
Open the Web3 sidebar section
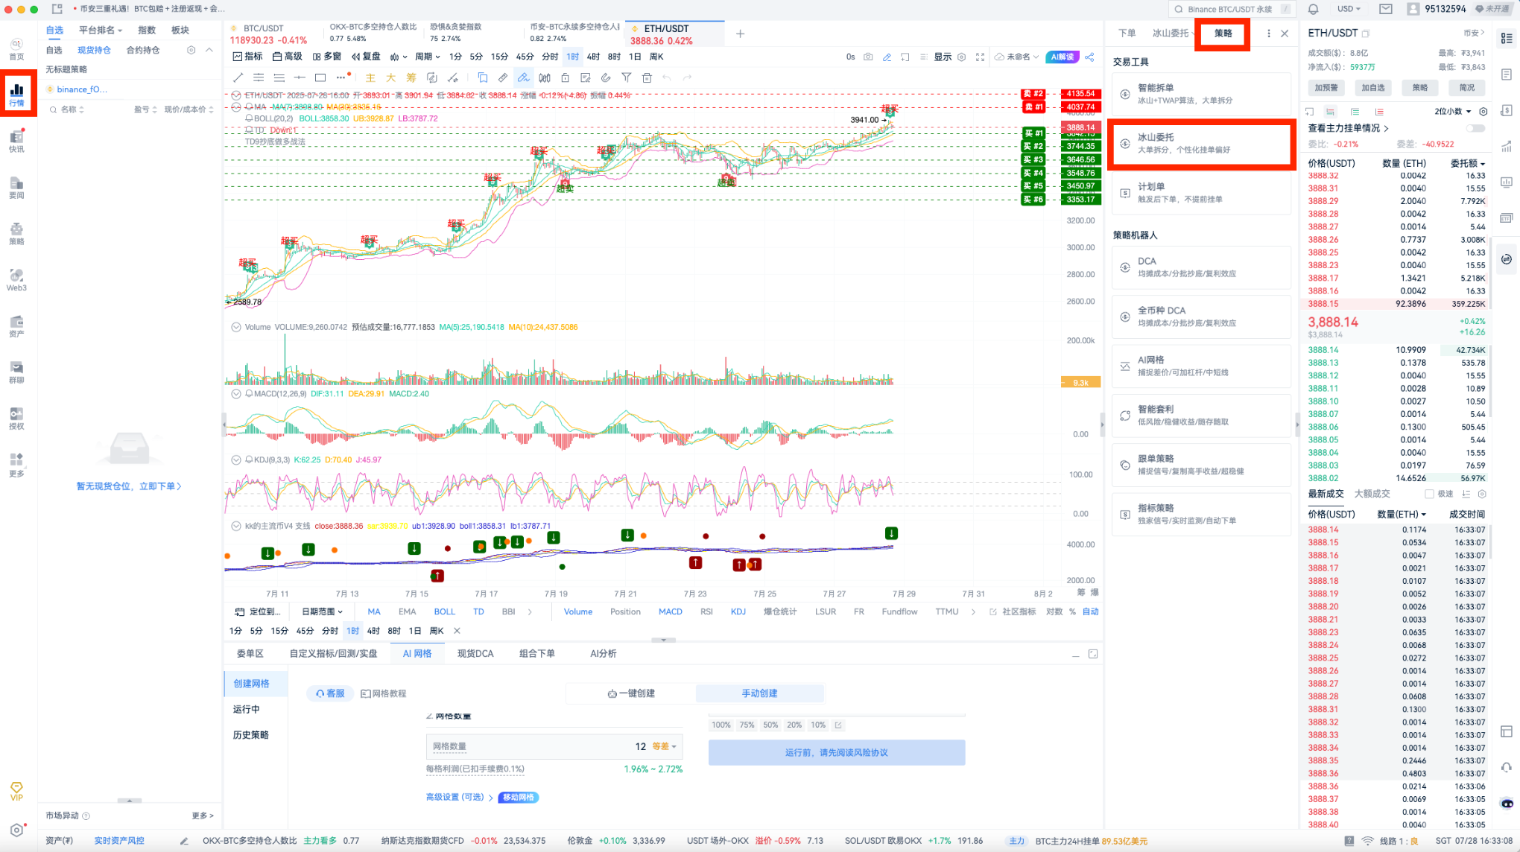pyautogui.click(x=16, y=279)
